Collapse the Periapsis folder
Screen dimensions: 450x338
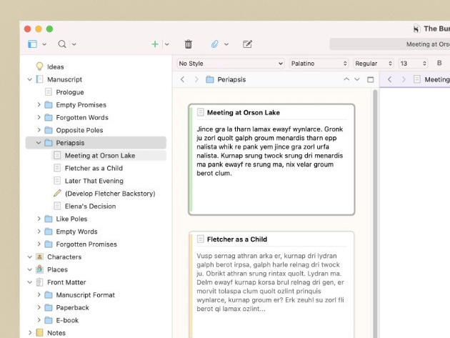tap(39, 143)
